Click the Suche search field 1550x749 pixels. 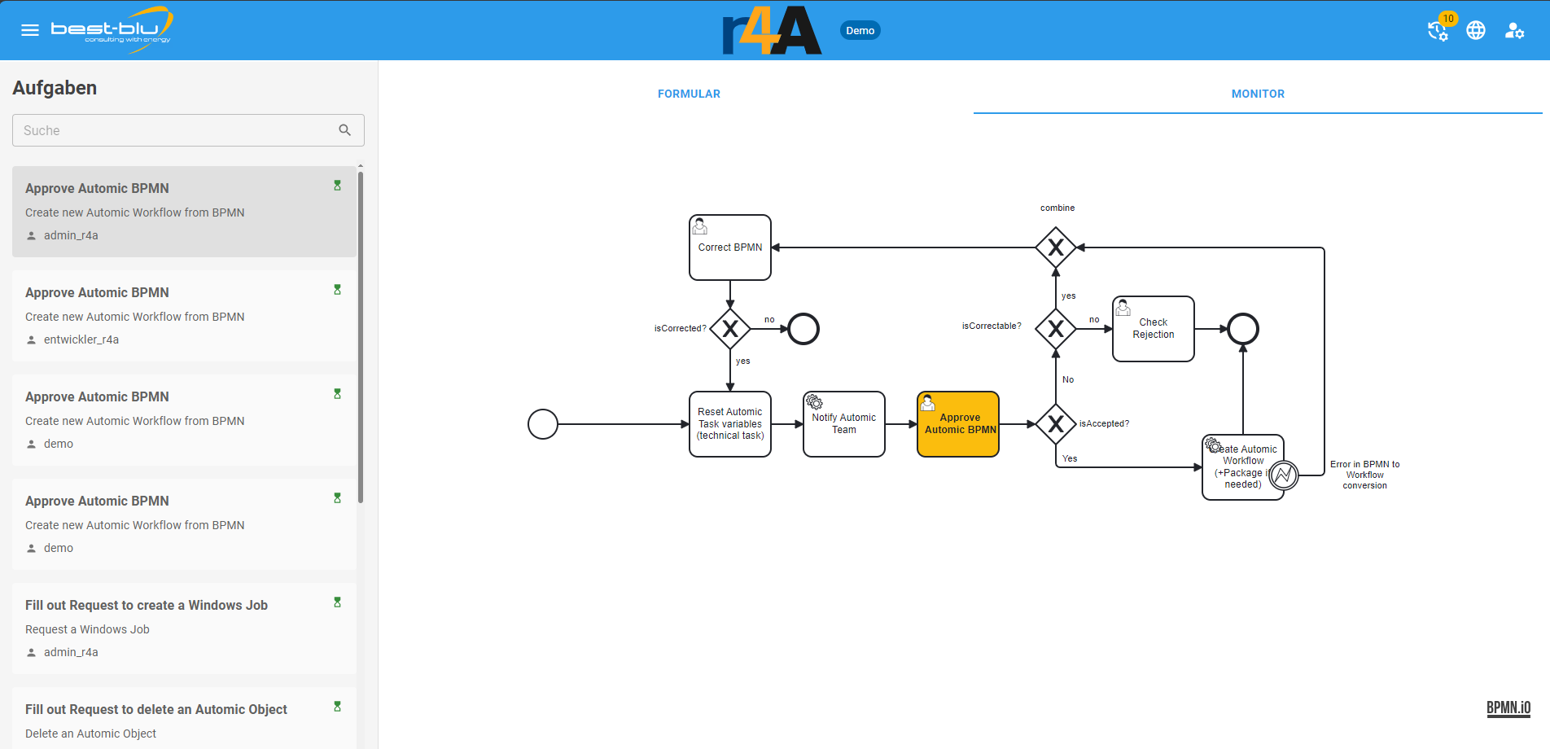pos(175,130)
